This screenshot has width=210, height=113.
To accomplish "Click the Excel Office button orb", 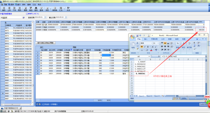I will (132, 37).
